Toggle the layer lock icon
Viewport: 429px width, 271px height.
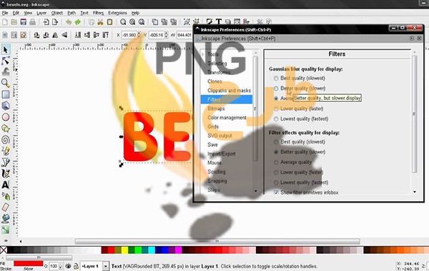76,266
